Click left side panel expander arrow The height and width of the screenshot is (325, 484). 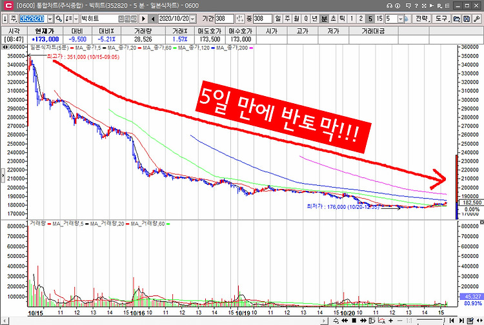[3, 176]
